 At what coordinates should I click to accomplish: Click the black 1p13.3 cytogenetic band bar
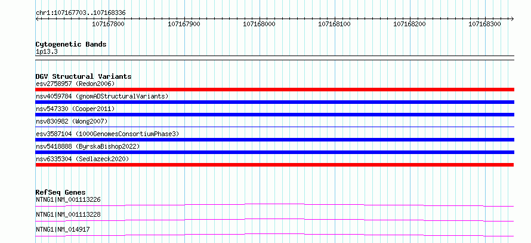[x=275, y=58]
